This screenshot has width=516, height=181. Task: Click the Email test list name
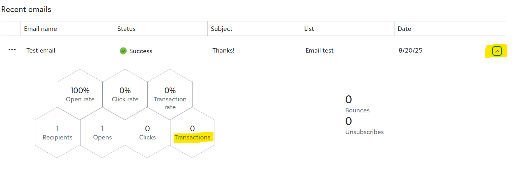pos(319,50)
